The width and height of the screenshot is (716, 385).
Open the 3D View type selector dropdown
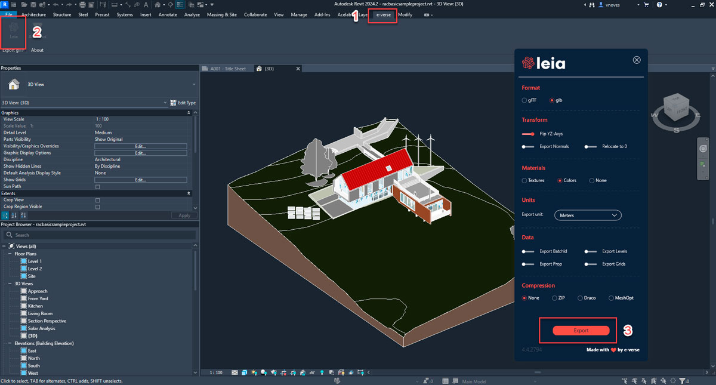point(165,102)
